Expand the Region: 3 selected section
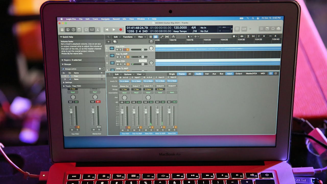 click(63, 60)
